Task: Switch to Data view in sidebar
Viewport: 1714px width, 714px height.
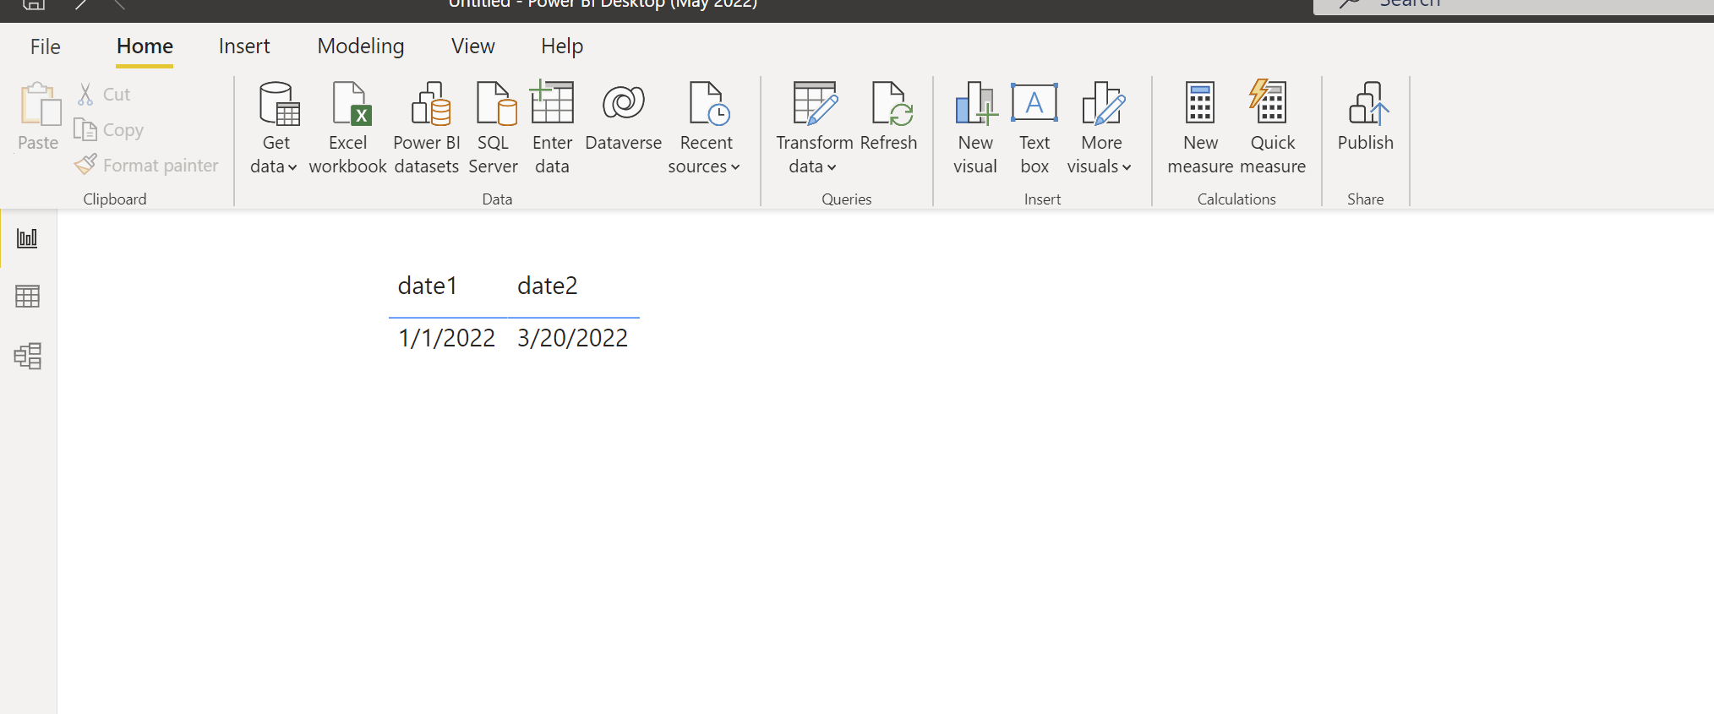Action: point(28,297)
